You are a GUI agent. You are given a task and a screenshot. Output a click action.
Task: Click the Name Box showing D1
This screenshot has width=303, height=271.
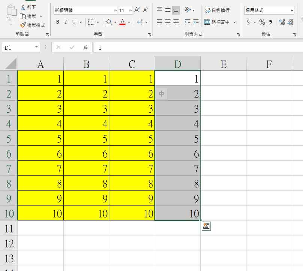pyautogui.click(x=18, y=47)
